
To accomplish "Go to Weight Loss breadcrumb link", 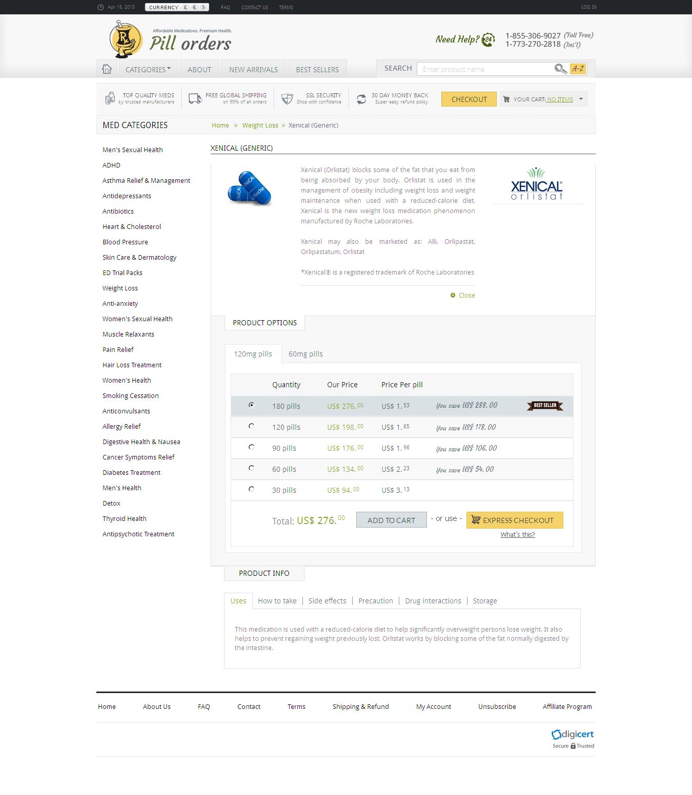I will [260, 125].
